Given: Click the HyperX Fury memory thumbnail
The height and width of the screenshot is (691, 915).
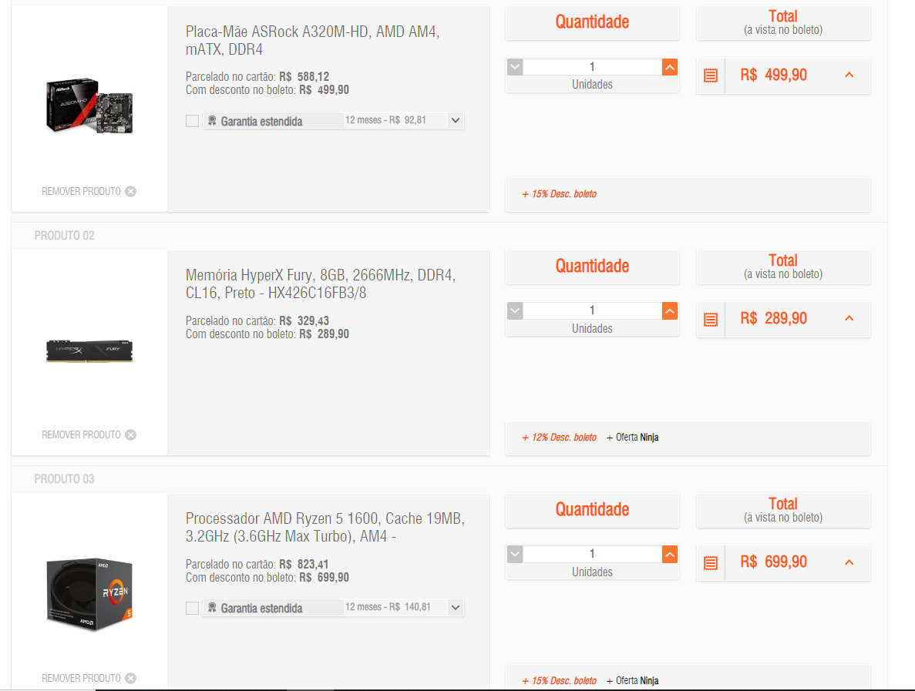Looking at the screenshot, I should click(x=89, y=351).
